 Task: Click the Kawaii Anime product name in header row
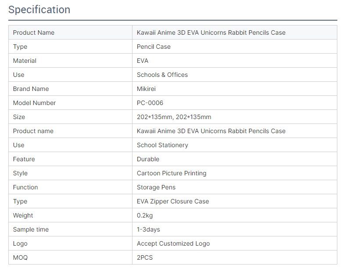point(211,33)
